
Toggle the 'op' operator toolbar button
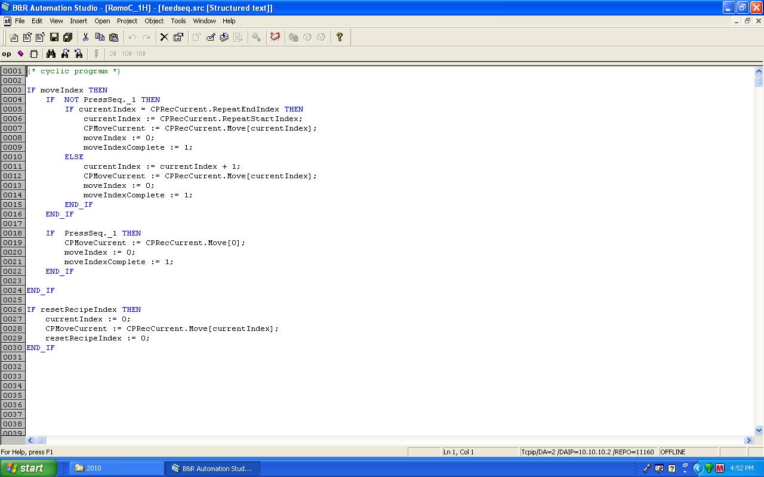[x=7, y=54]
